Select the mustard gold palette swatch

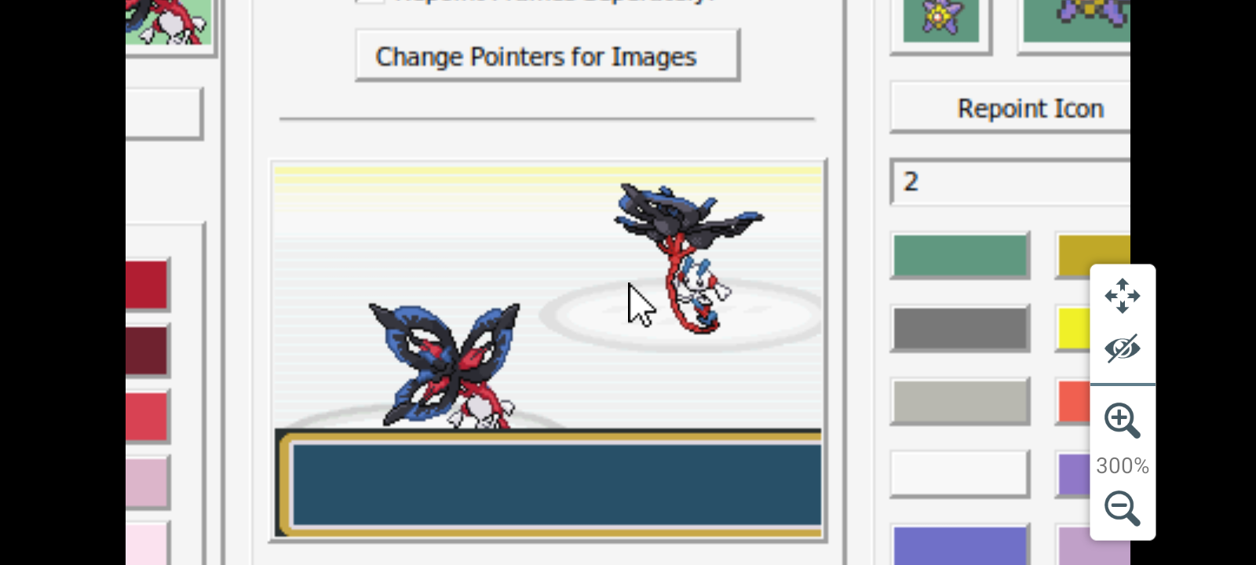click(x=1094, y=256)
